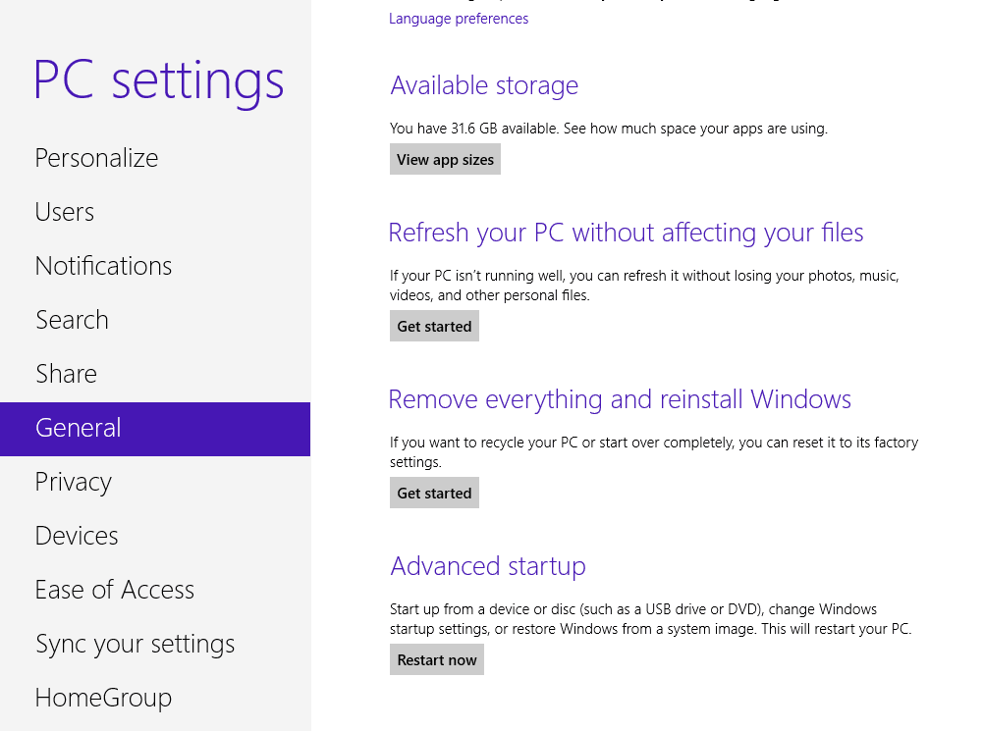The height and width of the screenshot is (731, 983).
Task: Open the Search settings category
Action: pyautogui.click(x=72, y=319)
